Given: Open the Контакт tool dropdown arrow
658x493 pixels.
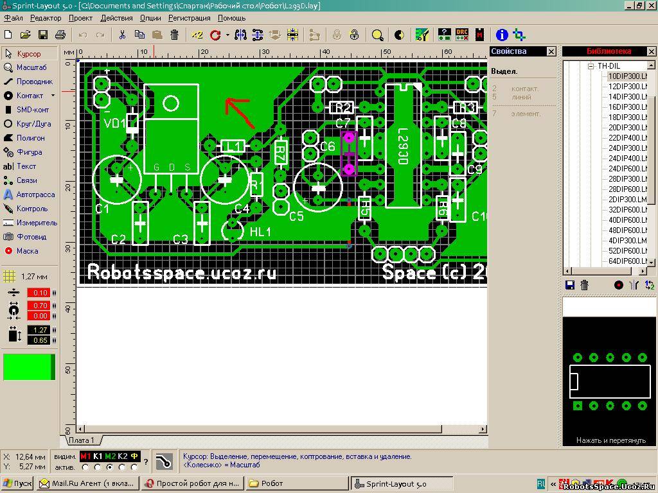Looking at the screenshot, I should tap(53, 96).
